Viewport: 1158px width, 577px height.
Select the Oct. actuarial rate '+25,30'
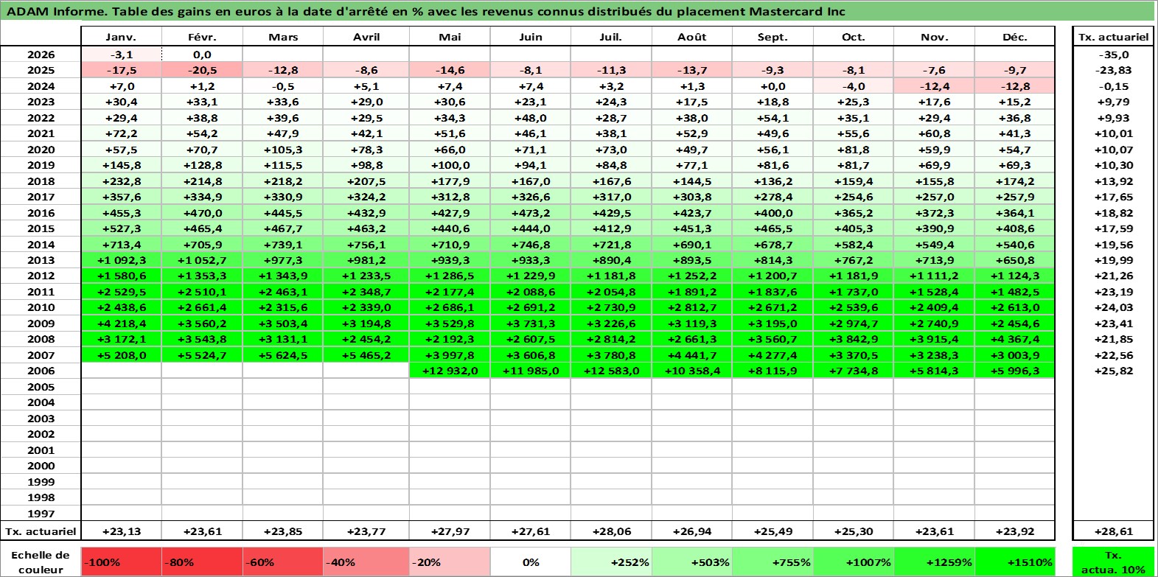click(x=854, y=531)
